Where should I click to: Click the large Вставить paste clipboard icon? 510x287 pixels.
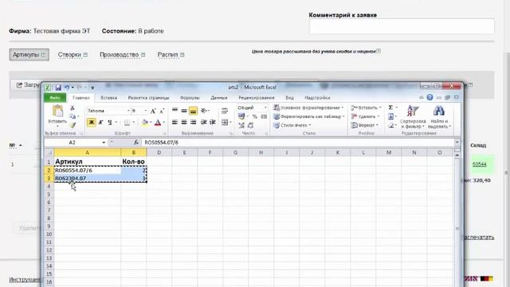(57, 111)
